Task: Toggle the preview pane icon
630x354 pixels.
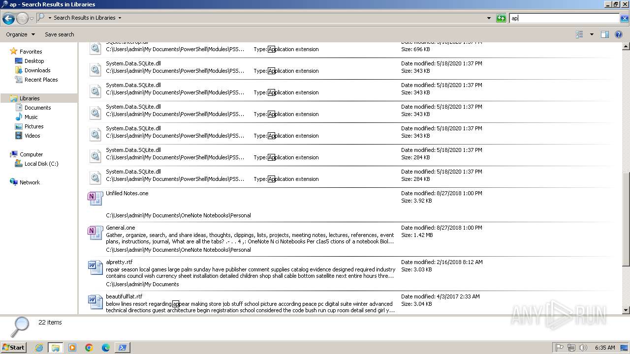Action: (x=605, y=34)
